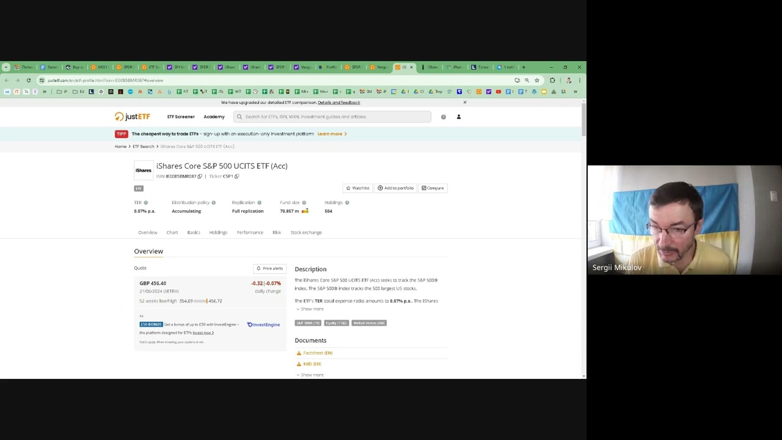Add ETF to Watchlist
This screenshot has height=440, width=782.
(x=357, y=188)
